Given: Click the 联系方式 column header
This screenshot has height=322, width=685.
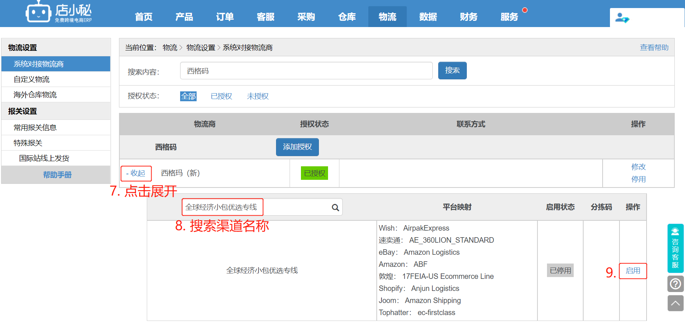Looking at the screenshot, I should point(471,124).
